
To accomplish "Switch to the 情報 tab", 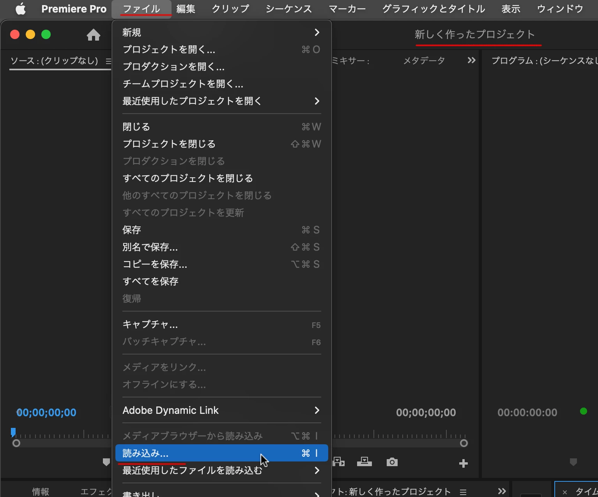I will tap(41, 492).
